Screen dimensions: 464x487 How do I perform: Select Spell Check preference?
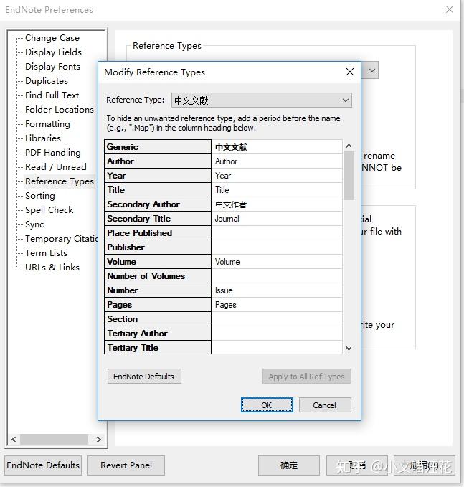[x=49, y=210]
